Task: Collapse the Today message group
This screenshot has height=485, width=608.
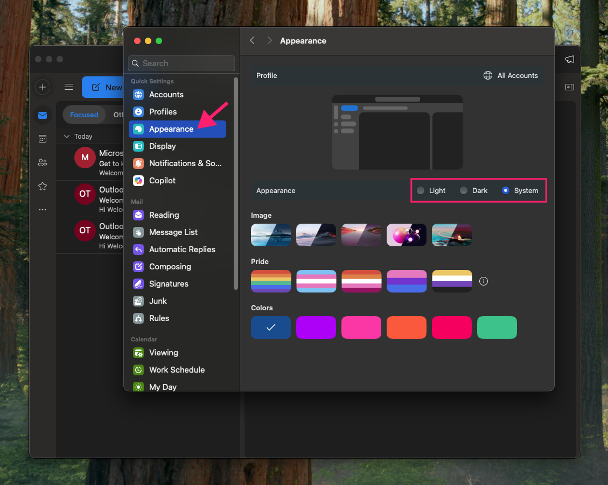Action: 67,136
